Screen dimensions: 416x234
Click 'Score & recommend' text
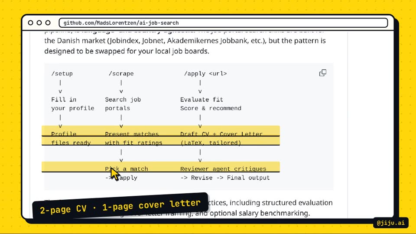[211, 108]
